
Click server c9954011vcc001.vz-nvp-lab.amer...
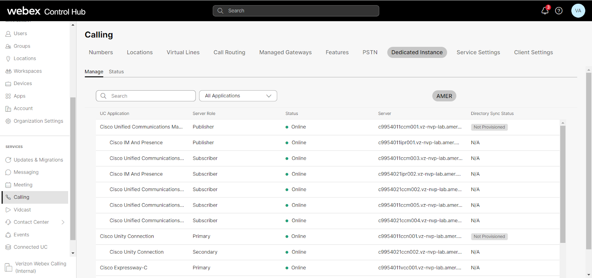tap(420, 268)
